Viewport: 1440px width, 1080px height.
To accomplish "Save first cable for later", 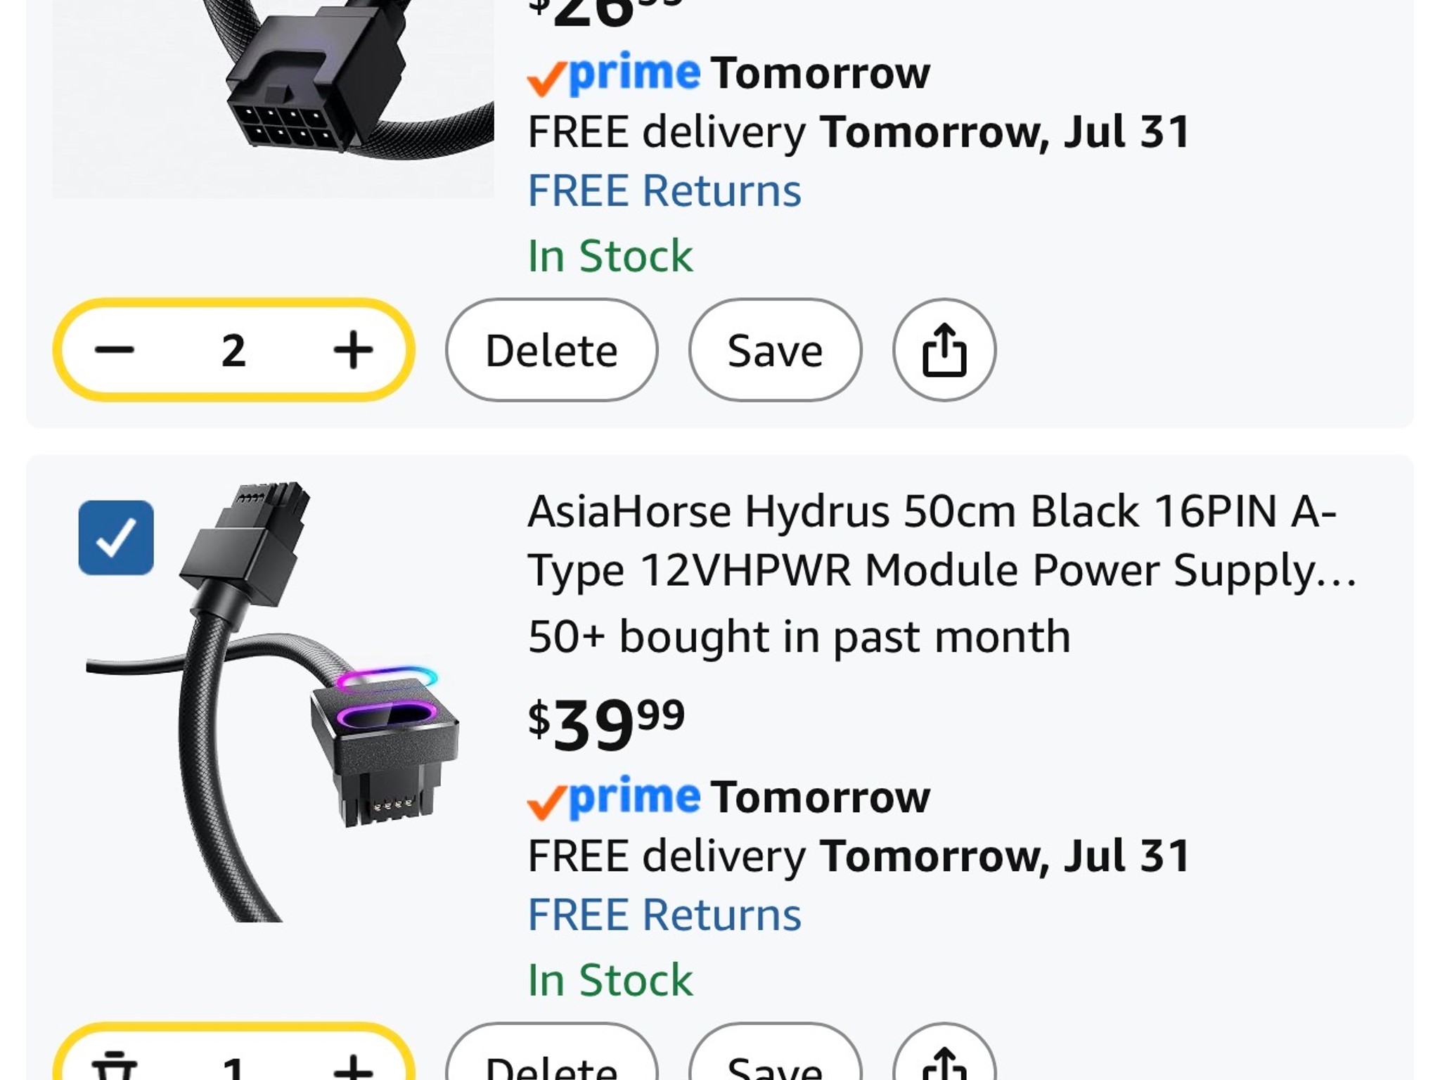I will [x=775, y=349].
